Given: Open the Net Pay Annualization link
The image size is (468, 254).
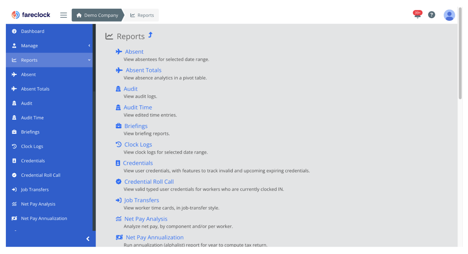Looking at the screenshot, I should point(155,238).
